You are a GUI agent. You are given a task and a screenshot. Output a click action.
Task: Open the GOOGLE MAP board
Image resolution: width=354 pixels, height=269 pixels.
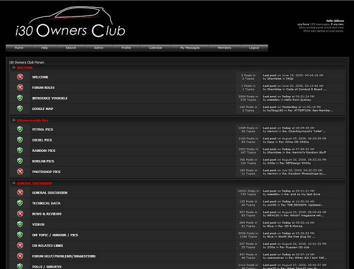point(43,108)
